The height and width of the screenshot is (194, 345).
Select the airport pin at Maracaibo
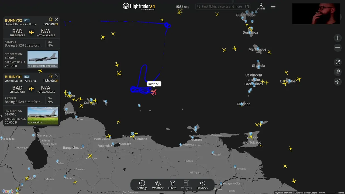tap(33, 135)
